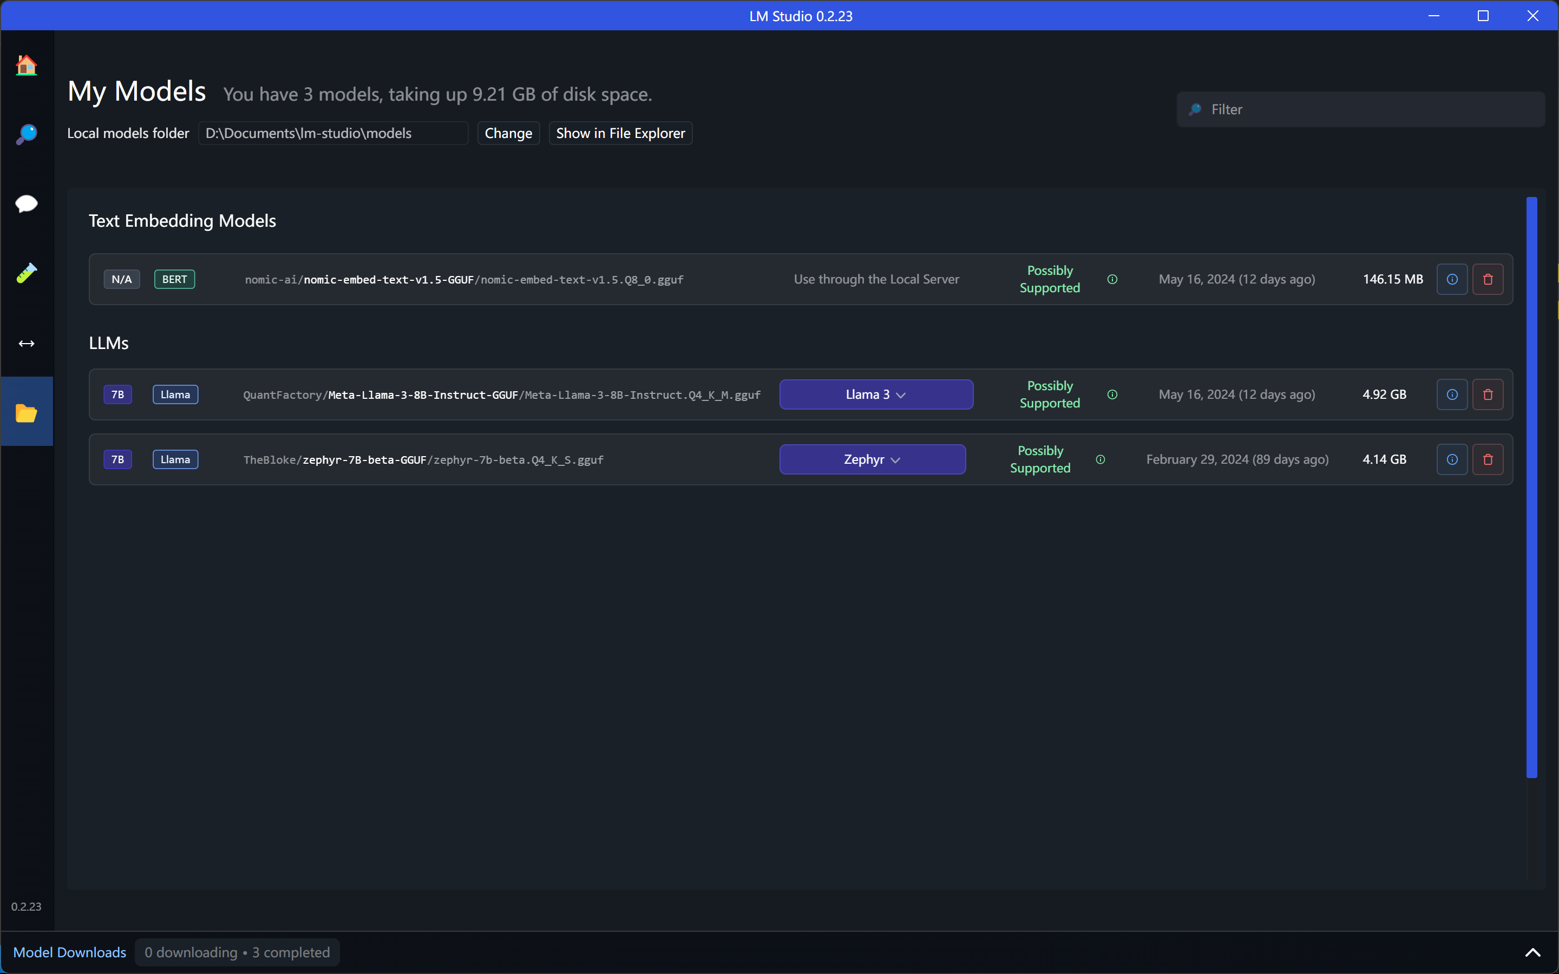Click into the Filter input field
Image resolution: width=1559 pixels, height=974 pixels.
1360,109
